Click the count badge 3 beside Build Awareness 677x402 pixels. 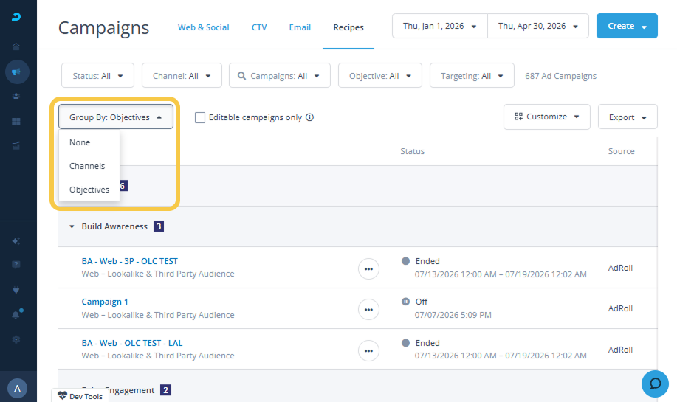159,226
